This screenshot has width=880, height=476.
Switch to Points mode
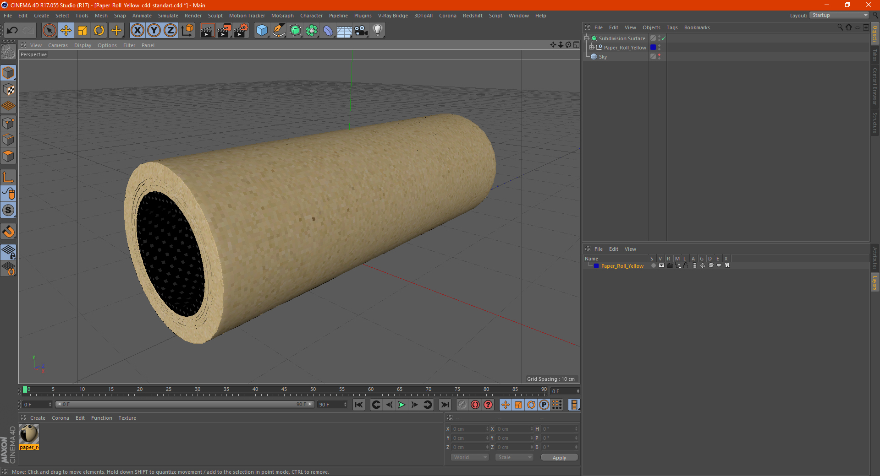click(x=8, y=123)
